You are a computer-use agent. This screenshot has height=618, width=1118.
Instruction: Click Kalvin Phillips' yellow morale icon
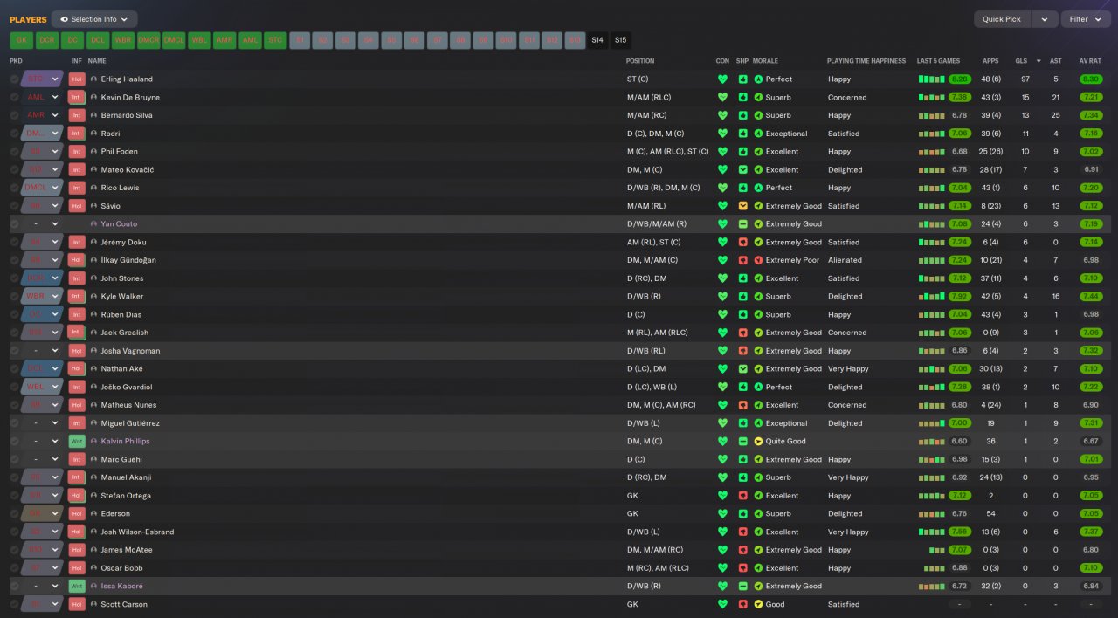(x=758, y=441)
